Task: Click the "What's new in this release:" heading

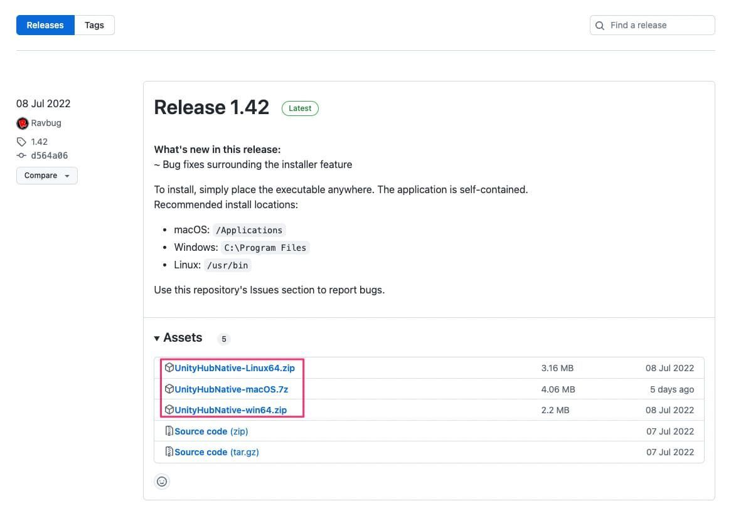Action: (x=217, y=150)
